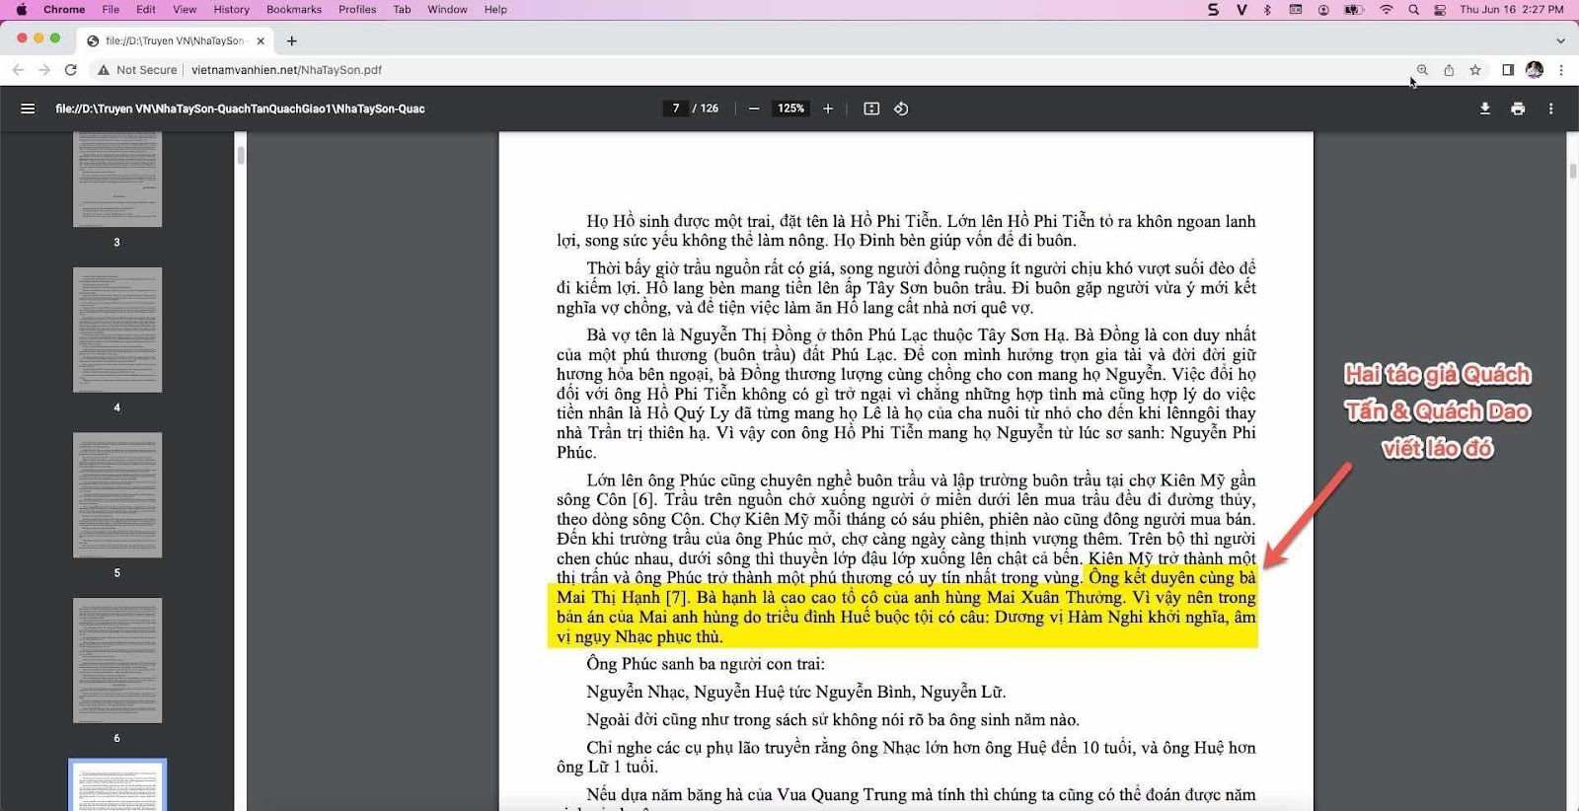Open the Bookmarks menu

coord(293,9)
